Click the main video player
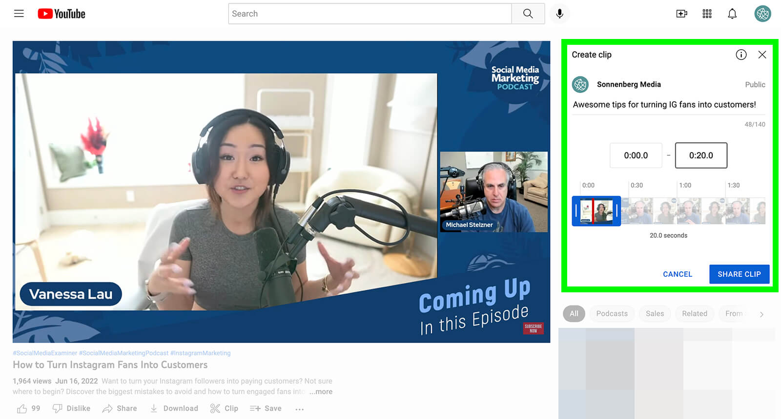 pos(281,191)
